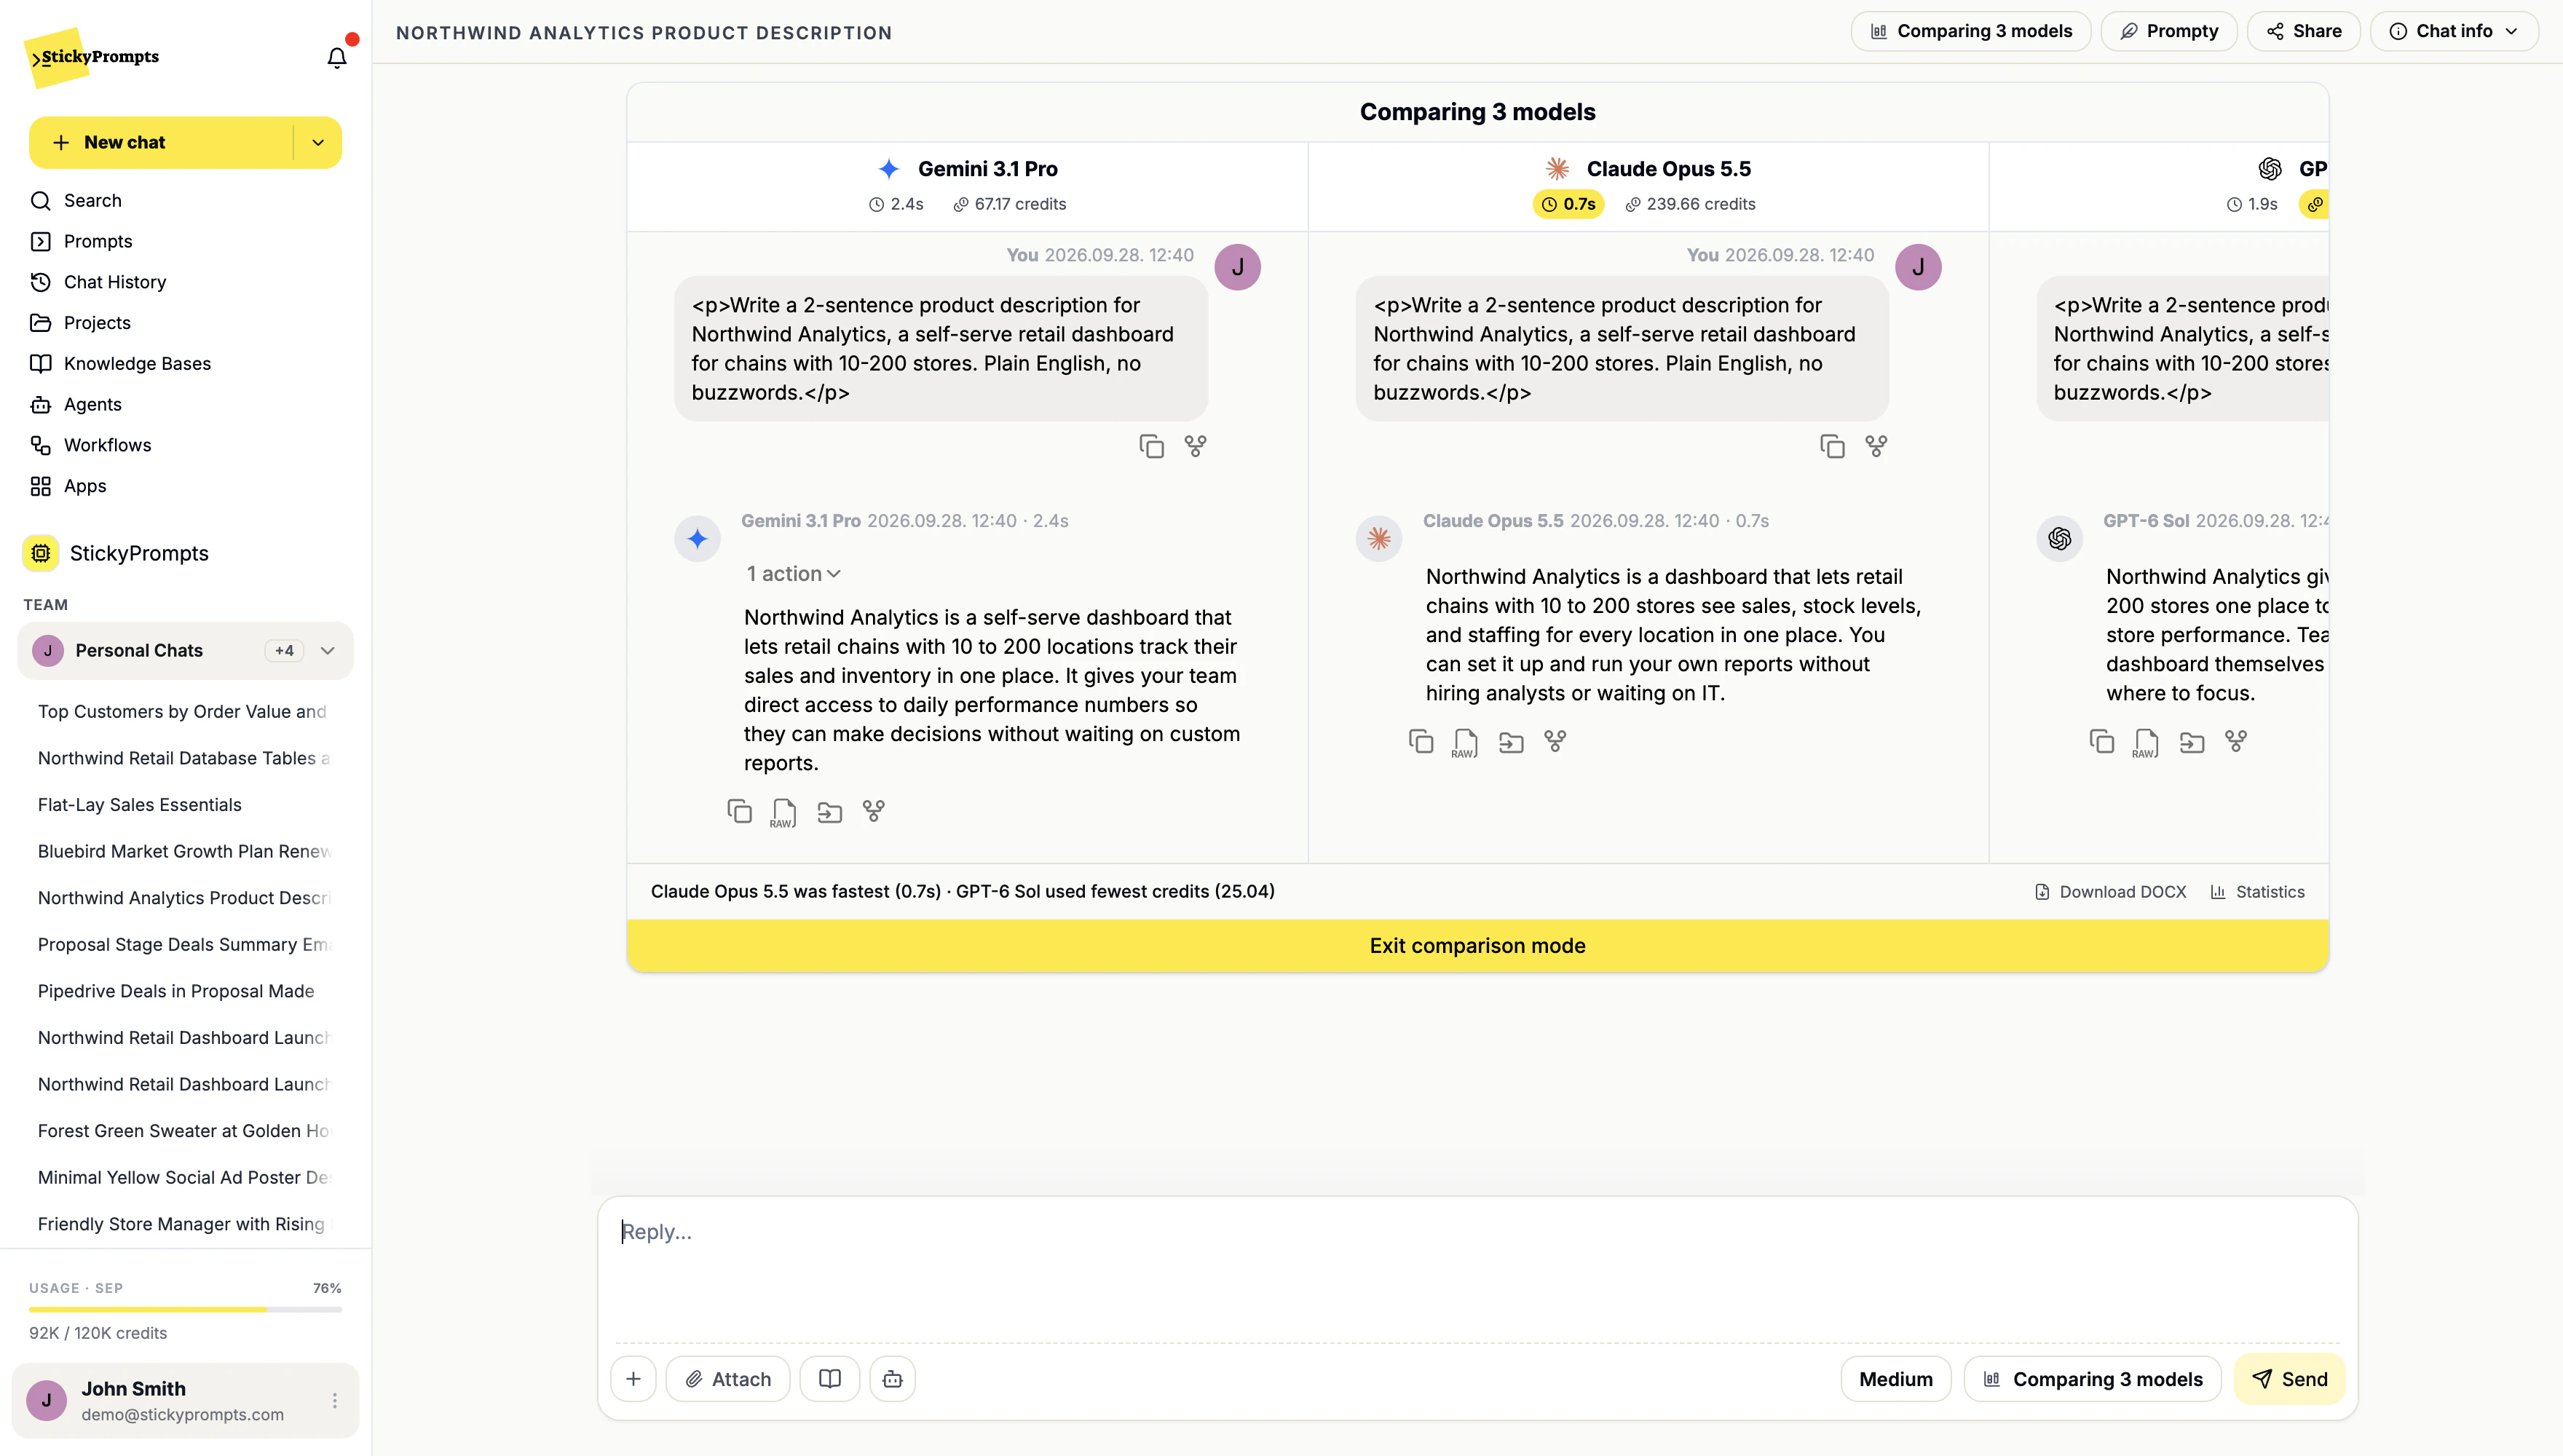Image resolution: width=2563 pixels, height=1456 pixels.
Task: Open John Smith account options menu
Action: (x=335, y=1401)
